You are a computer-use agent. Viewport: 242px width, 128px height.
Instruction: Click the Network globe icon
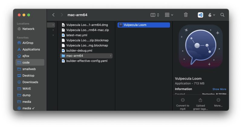19,29
